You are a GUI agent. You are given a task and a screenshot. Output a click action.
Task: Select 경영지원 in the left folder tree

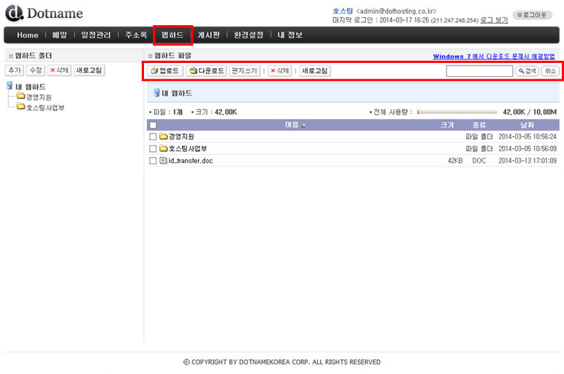38,97
